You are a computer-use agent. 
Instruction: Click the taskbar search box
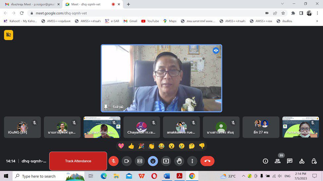coord(49,176)
